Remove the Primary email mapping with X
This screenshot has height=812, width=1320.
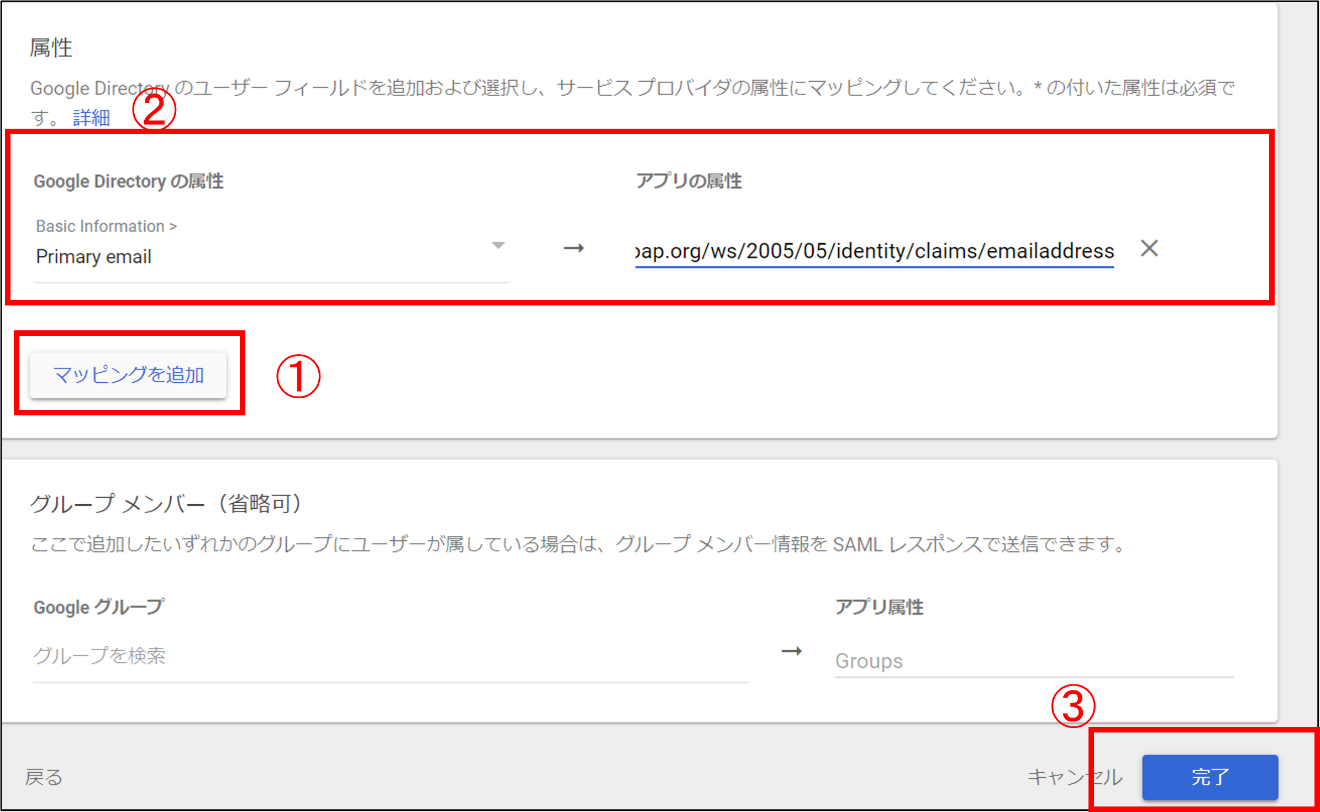tap(1149, 249)
